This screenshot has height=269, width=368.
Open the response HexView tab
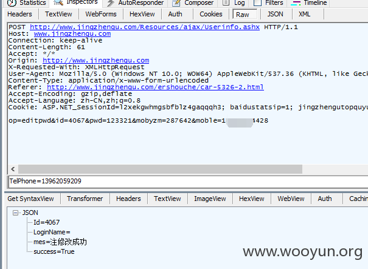252,199
